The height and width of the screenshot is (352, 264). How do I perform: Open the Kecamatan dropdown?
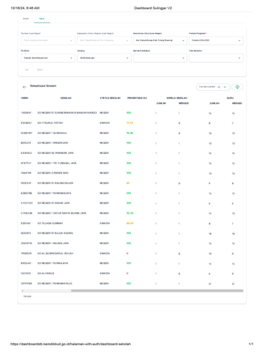(x=160, y=41)
